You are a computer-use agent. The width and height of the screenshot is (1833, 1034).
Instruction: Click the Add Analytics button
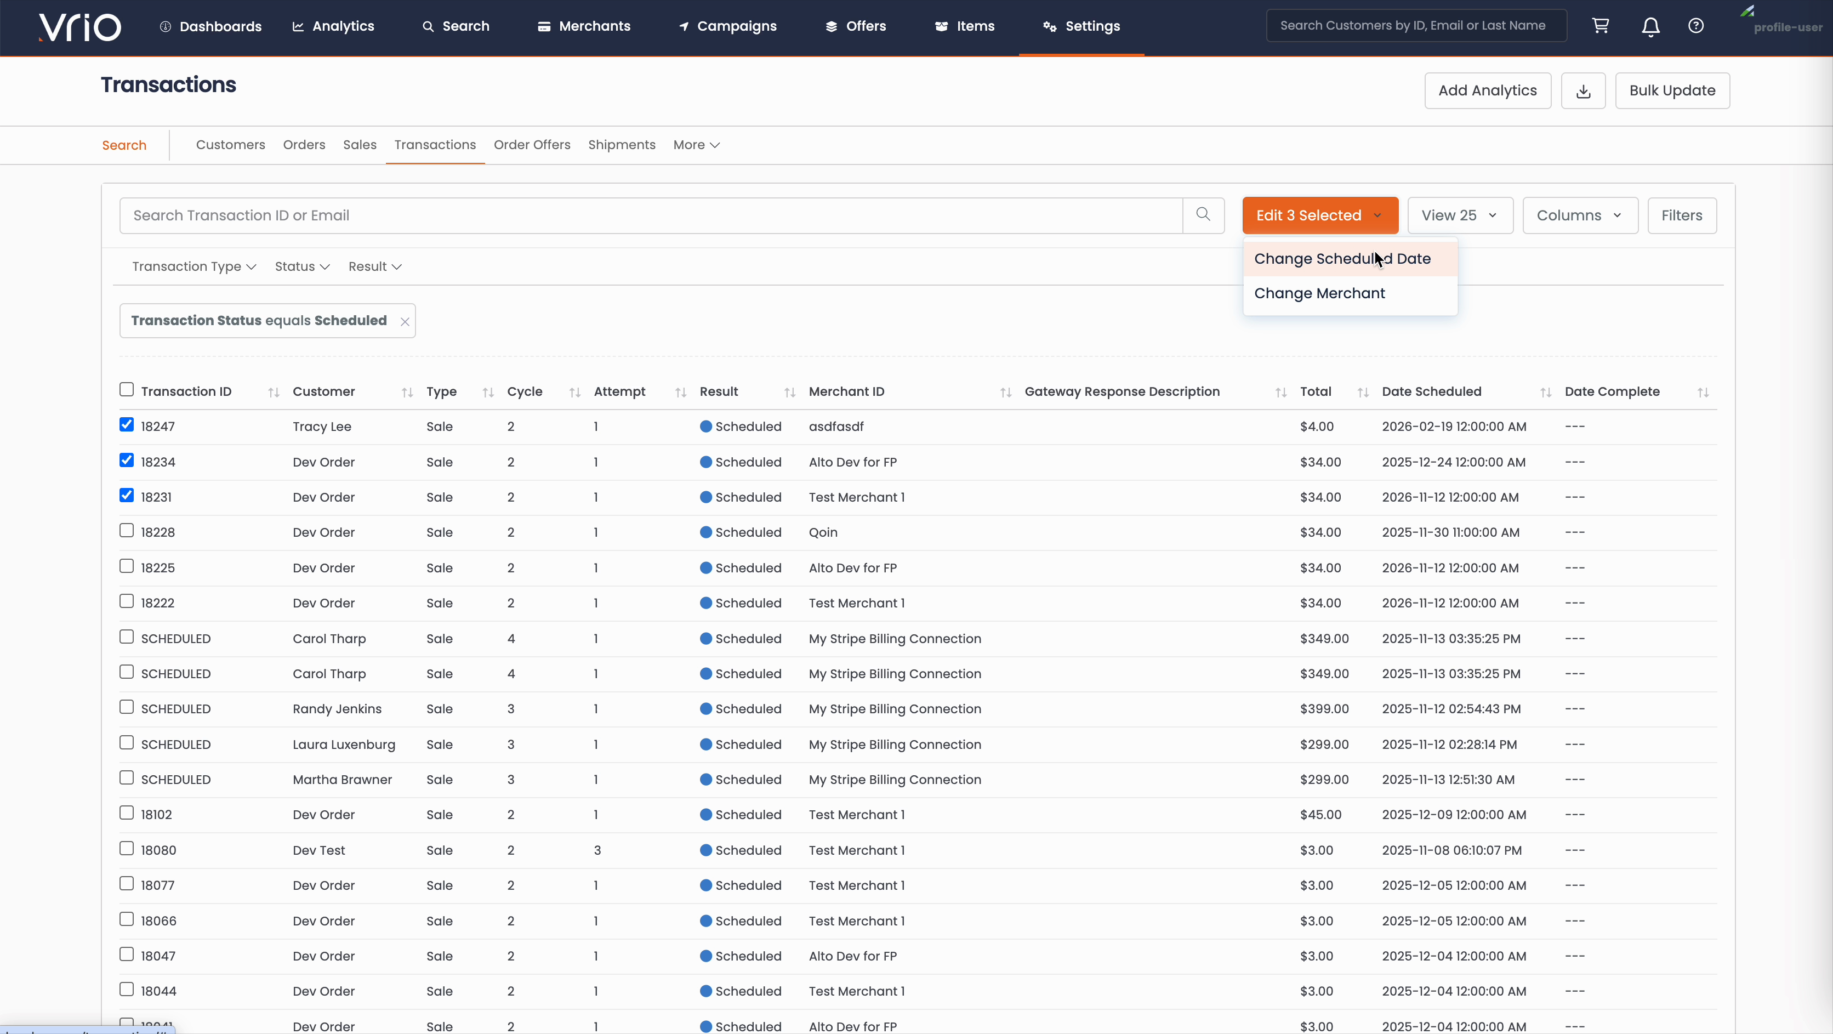point(1487,91)
